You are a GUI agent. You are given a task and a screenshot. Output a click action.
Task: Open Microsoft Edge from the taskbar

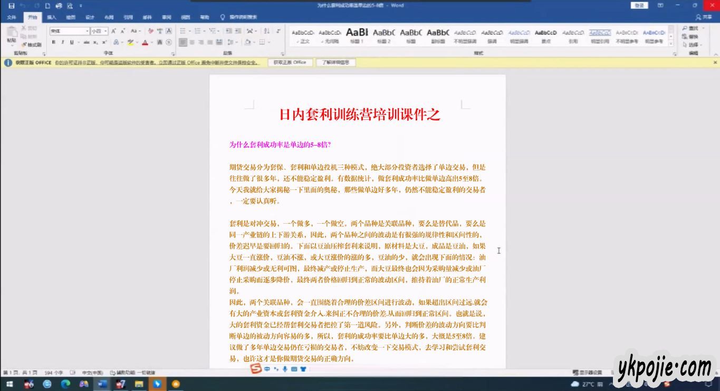65,384
